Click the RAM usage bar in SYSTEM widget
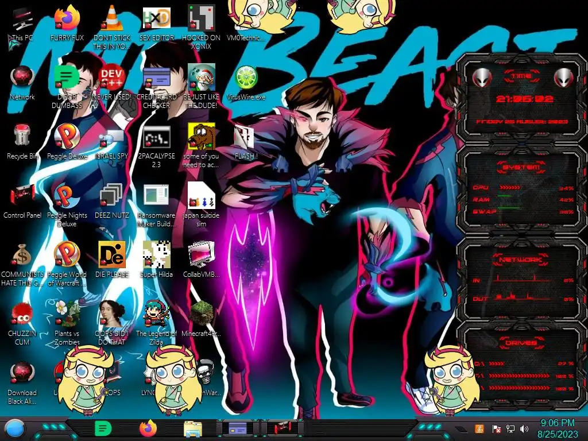 (x=504, y=196)
